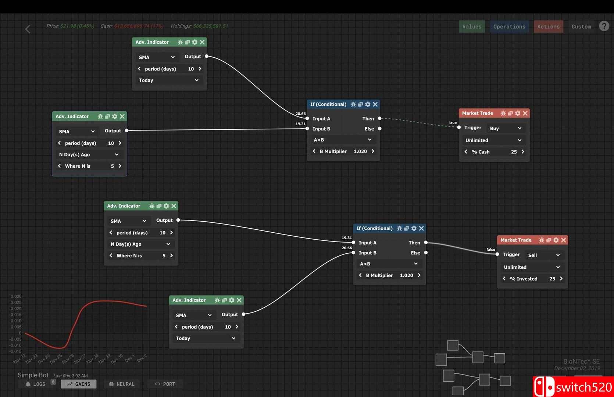The width and height of the screenshot is (614, 397).
Task: Duplicate the bottom Adv. Indicator node
Action: pos(224,300)
